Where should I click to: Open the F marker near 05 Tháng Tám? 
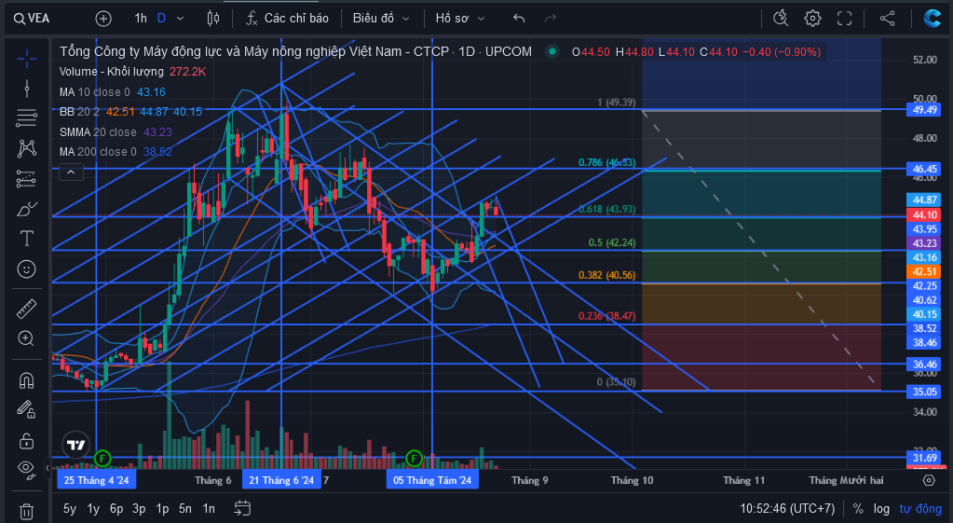[414, 458]
